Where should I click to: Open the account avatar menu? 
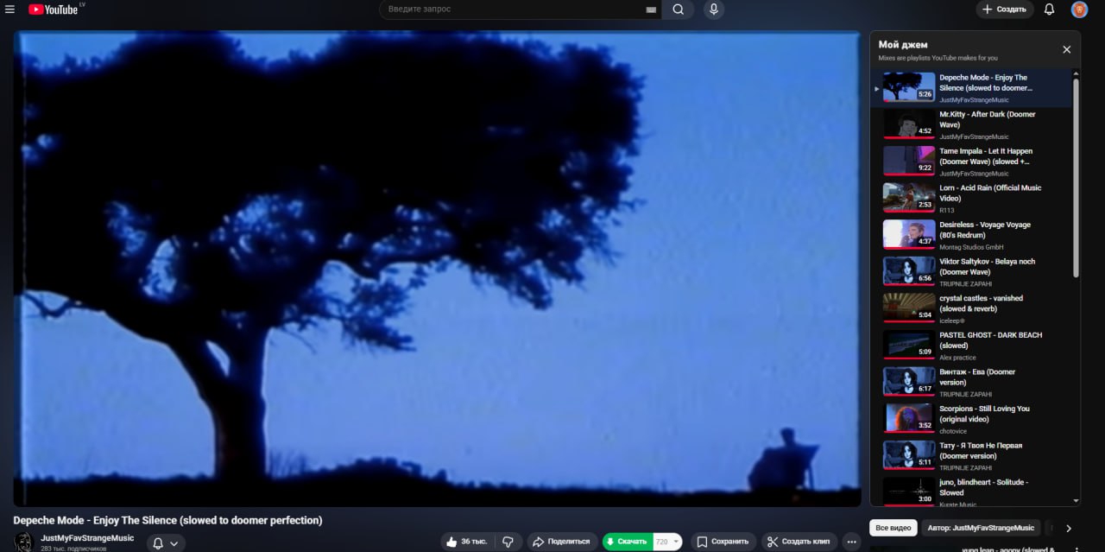[1079, 10]
